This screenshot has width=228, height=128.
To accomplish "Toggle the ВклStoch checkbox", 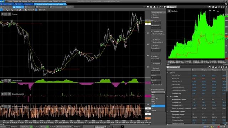I will click(152, 68).
